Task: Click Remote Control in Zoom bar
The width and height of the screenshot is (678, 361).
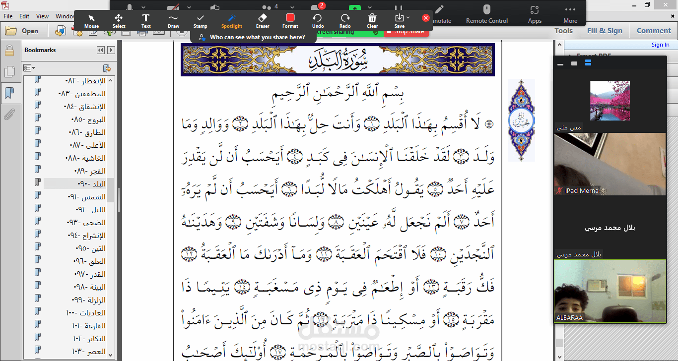Action: tap(487, 14)
